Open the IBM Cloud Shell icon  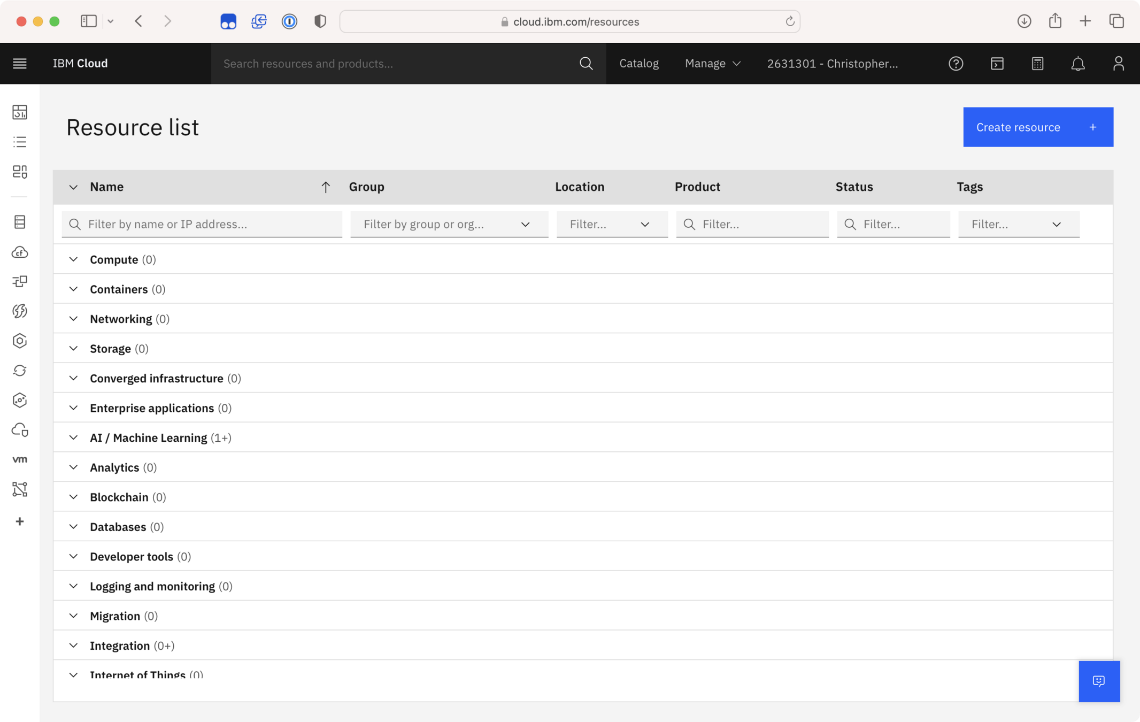997,64
